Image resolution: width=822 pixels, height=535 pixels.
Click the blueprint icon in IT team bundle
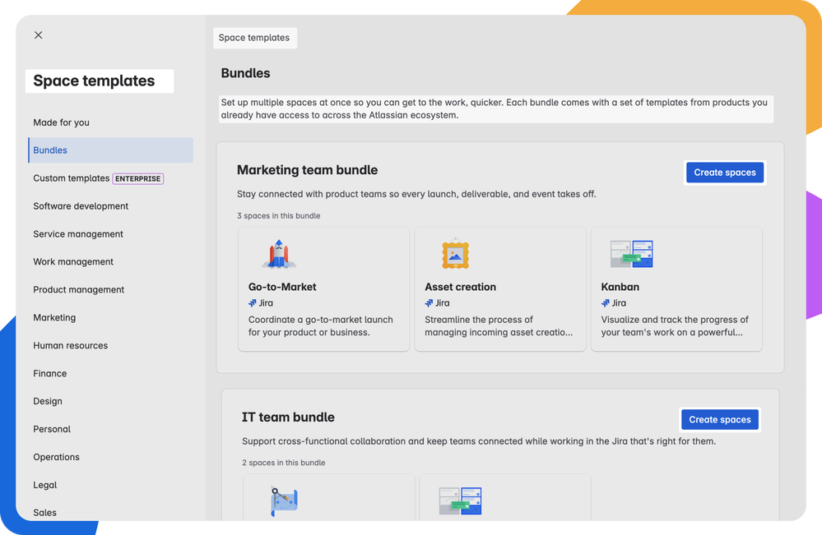coord(284,501)
